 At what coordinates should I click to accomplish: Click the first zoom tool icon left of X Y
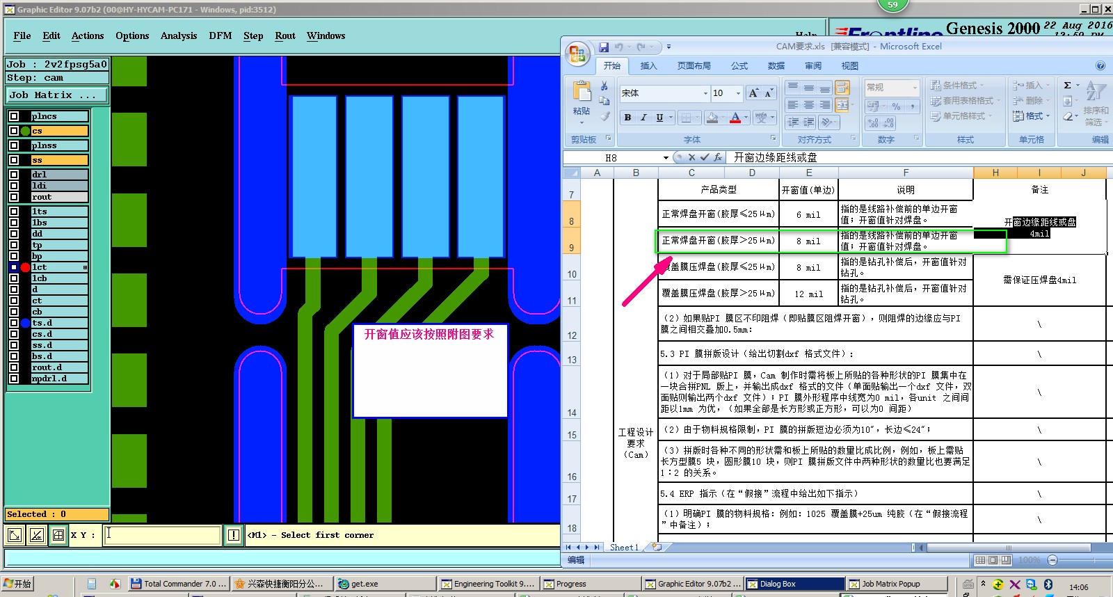[14, 535]
